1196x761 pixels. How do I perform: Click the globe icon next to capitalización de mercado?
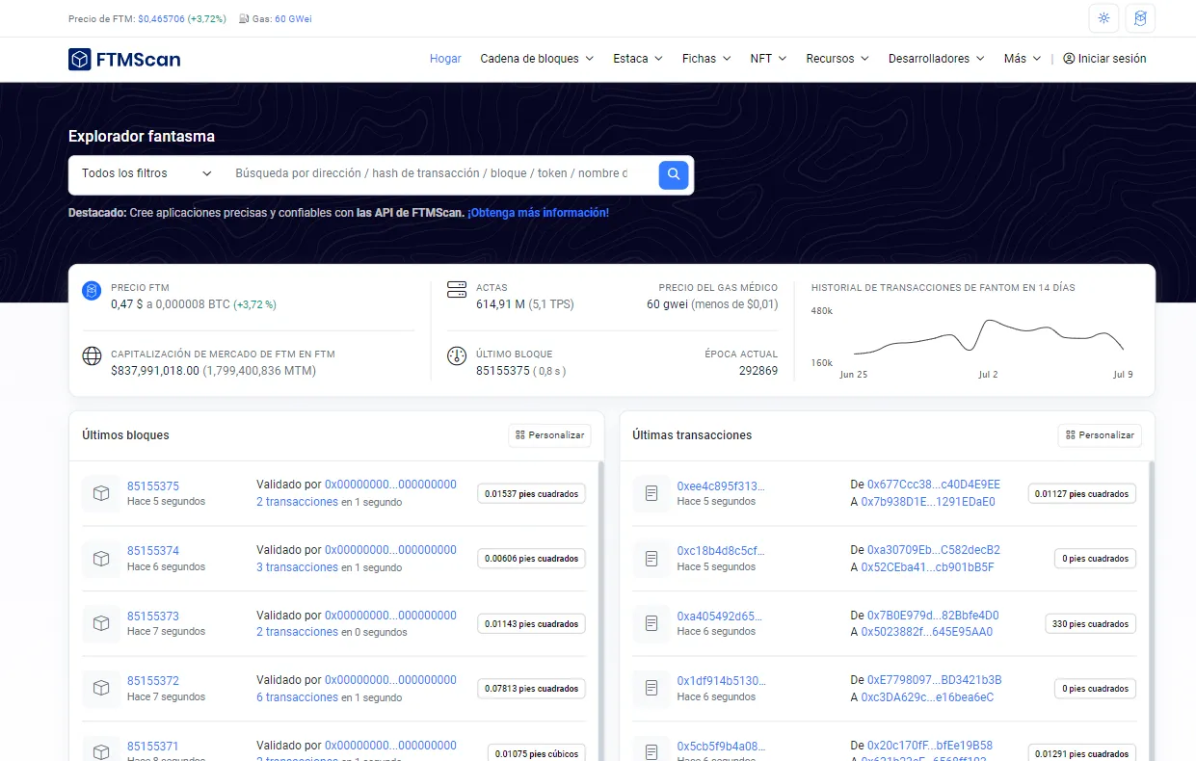92,355
